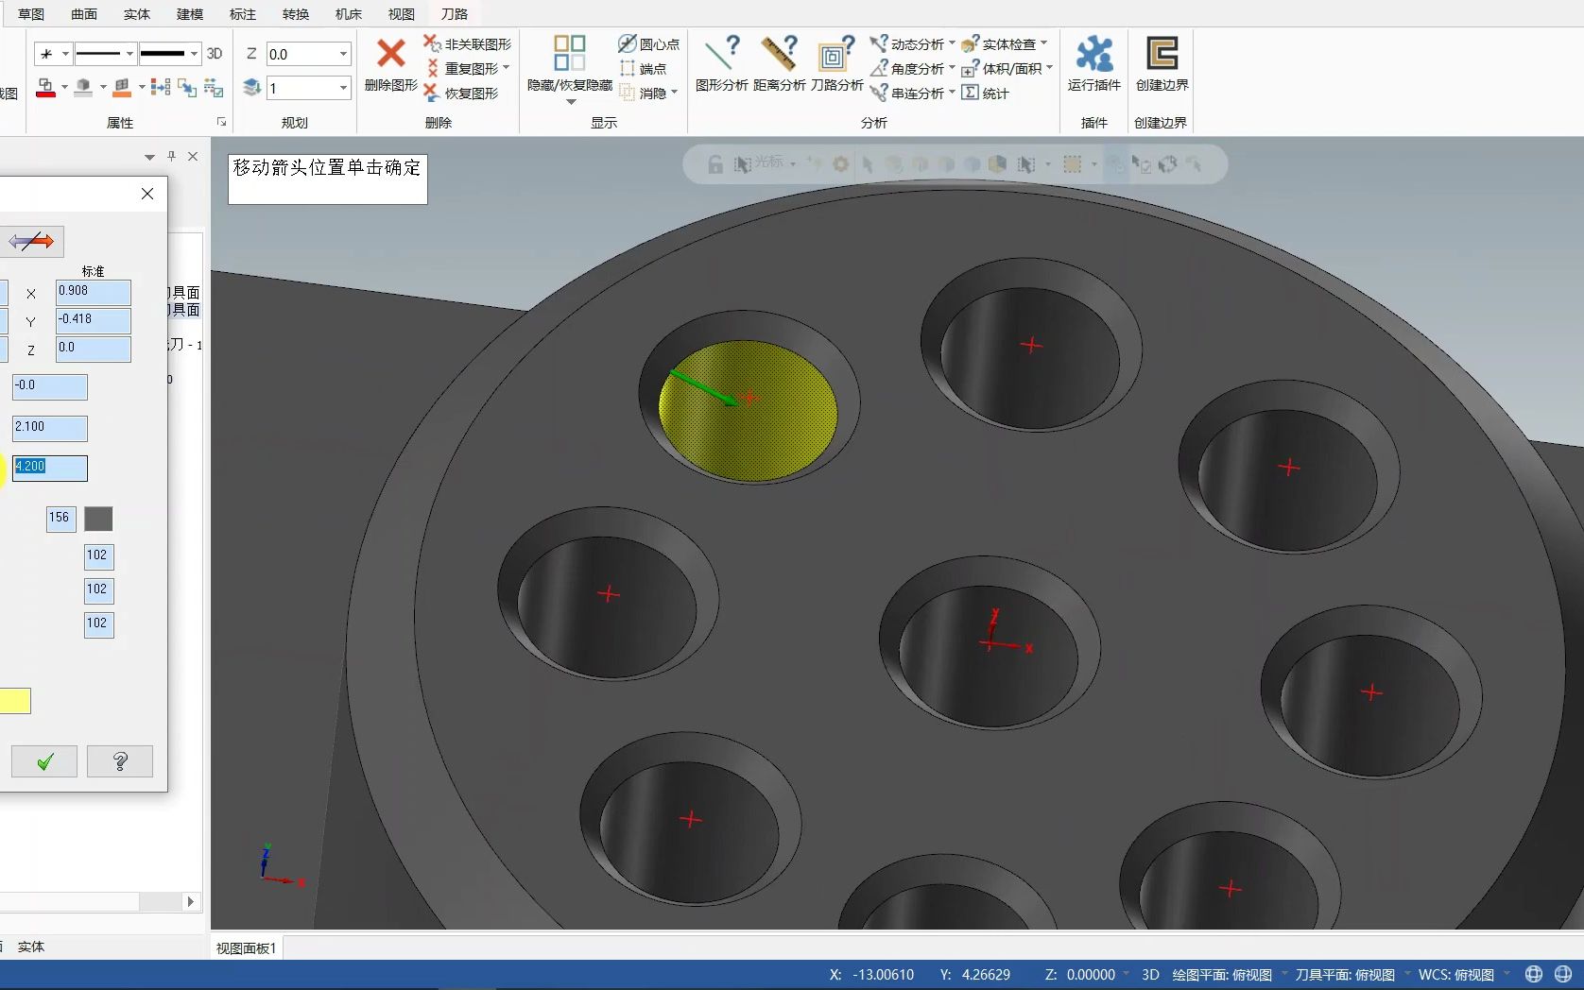The image size is (1584, 990).
Task: Click 刀具平面: 俯视图 in status bar
Action: click(x=1345, y=975)
